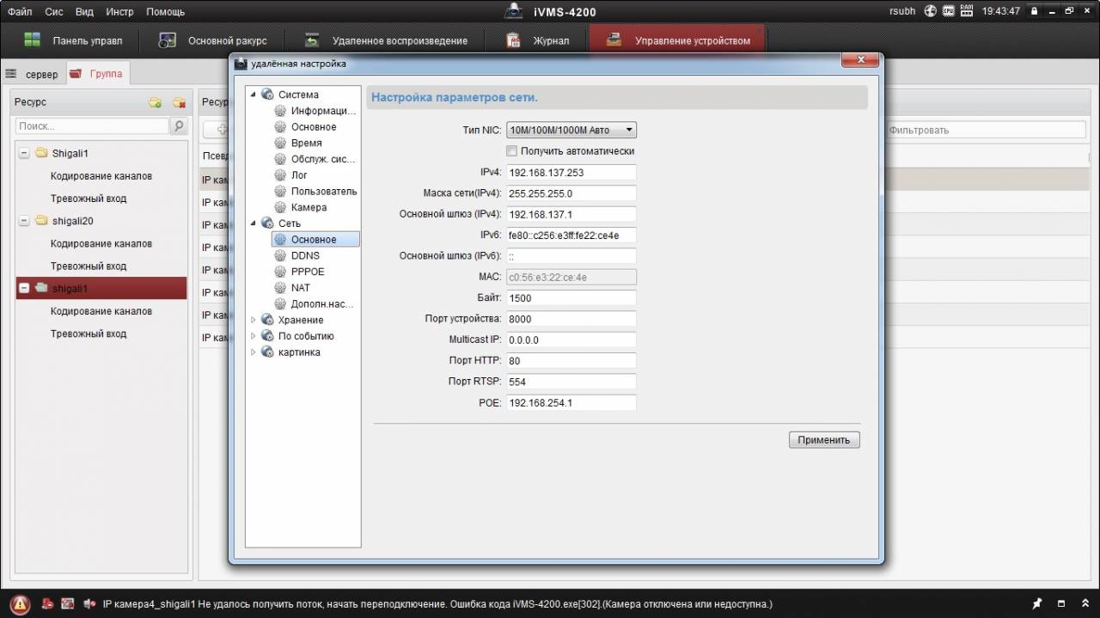Click the Shigali1 yellow folder icon
The height and width of the screenshot is (618, 1100).
pyautogui.click(x=41, y=153)
